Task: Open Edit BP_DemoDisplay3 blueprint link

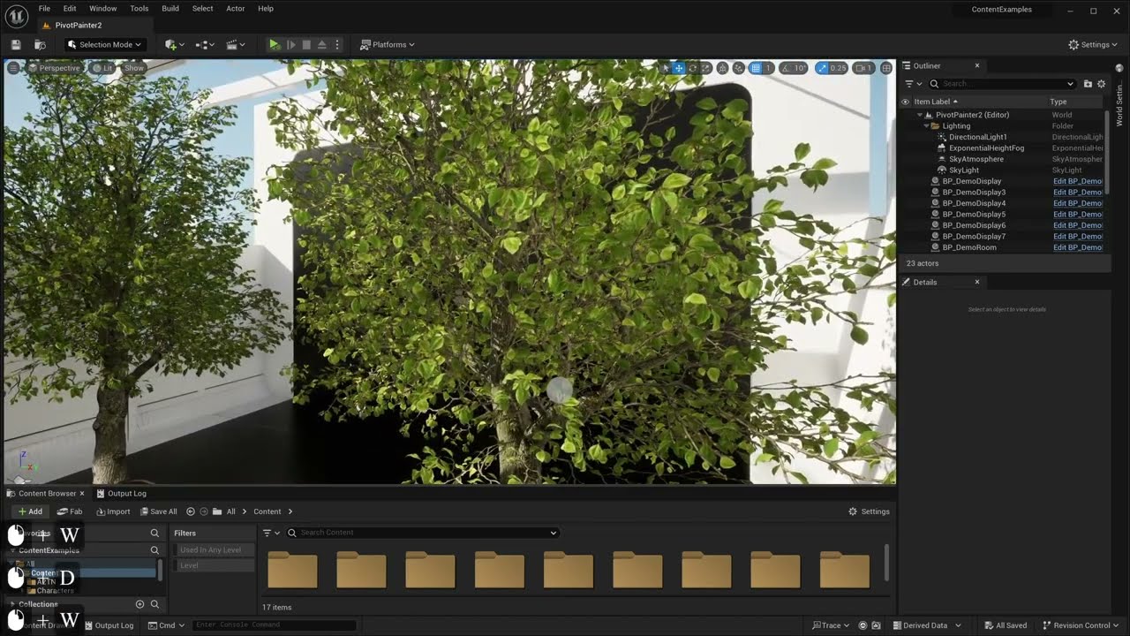Action: (x=1078, y=193)
